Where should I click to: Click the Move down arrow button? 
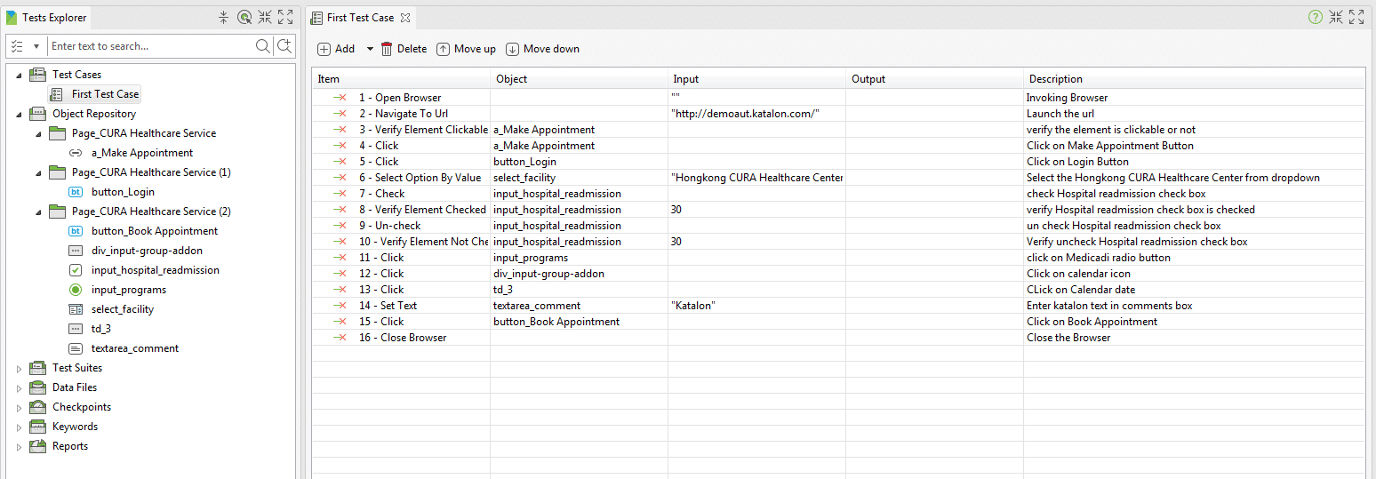coord(542,49)
